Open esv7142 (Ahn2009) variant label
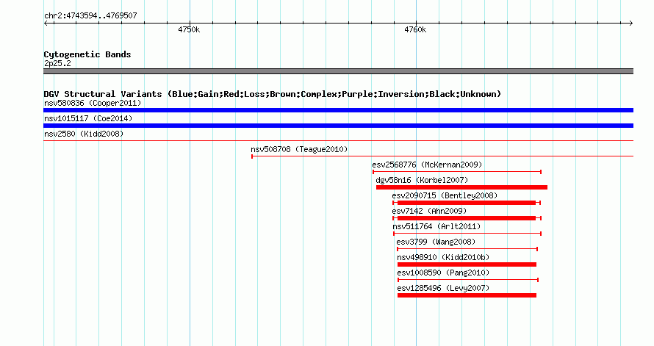654x346 pixels. [x=429, y=211]
